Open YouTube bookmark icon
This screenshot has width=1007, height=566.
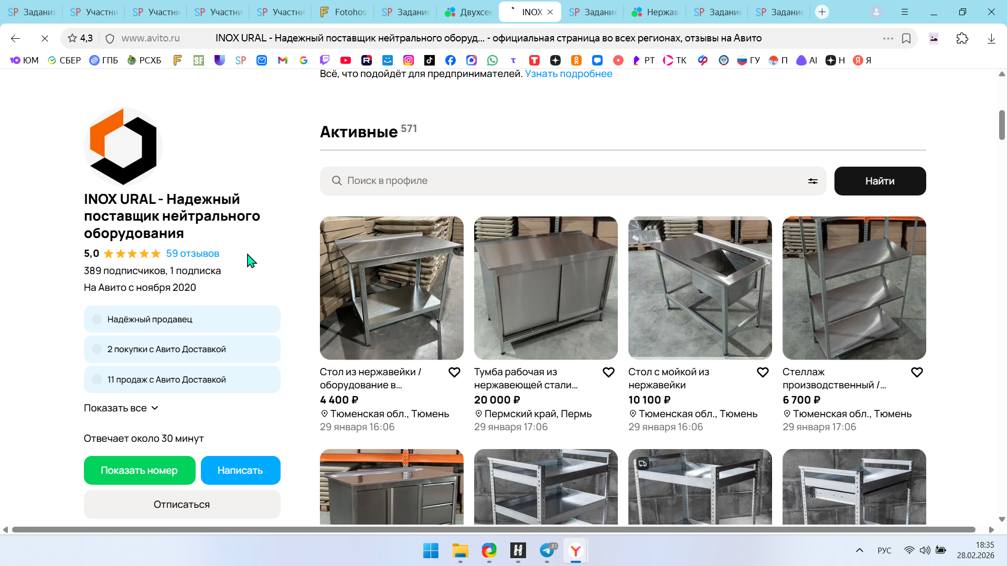point(345,60)
